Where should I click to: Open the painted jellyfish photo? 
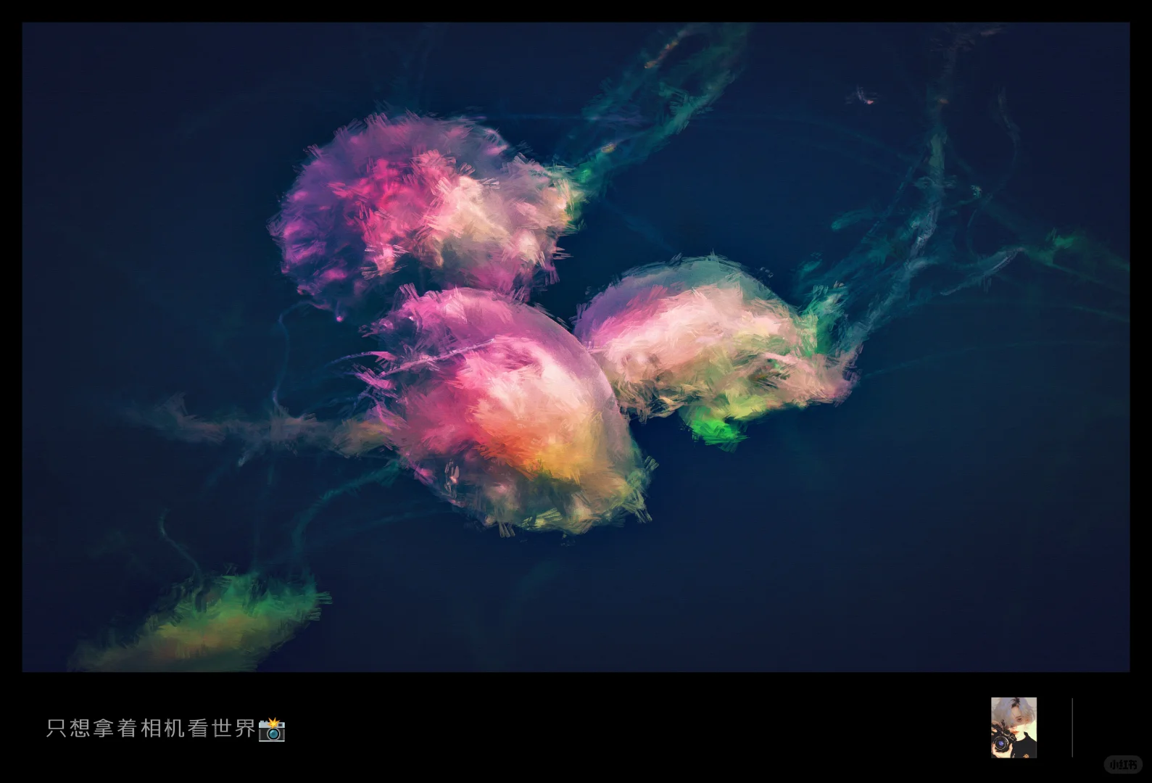tap(576, 347)
